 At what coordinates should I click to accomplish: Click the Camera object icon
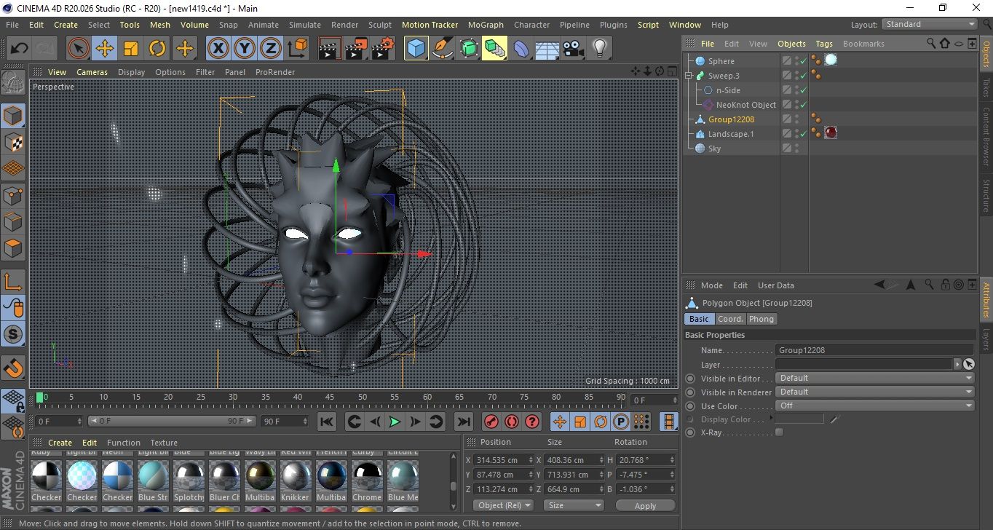pyautogui.click(x=574, y=49)
